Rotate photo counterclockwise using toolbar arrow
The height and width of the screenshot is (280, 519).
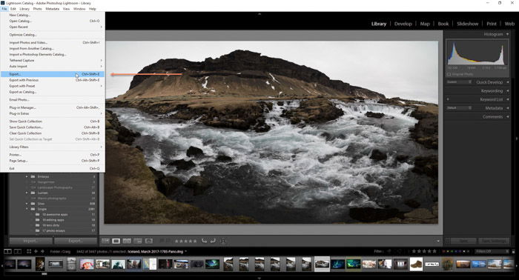click(204, 241)
